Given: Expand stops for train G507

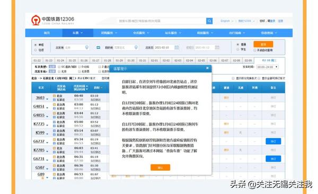Looking at the screenshot, I should coord(47,169).
